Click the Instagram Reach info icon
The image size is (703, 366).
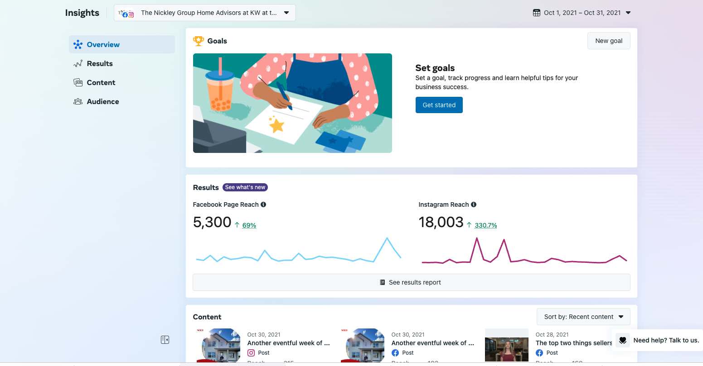pos(474,204)
